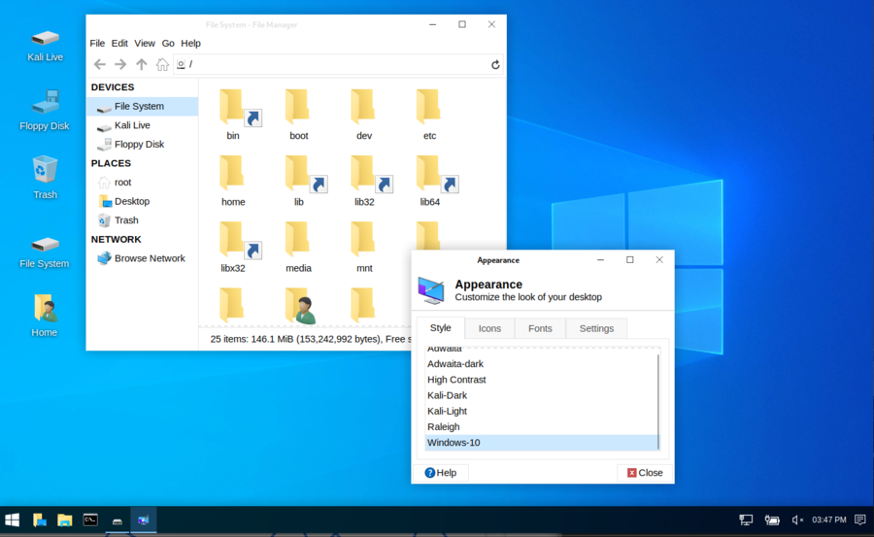Open the View menu

[145, 43]
